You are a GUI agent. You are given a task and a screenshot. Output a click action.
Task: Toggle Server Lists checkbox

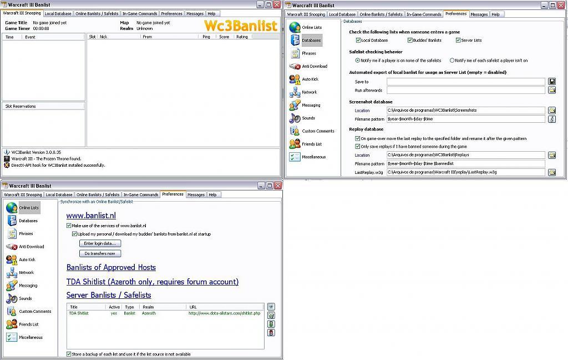coord(458,41)
